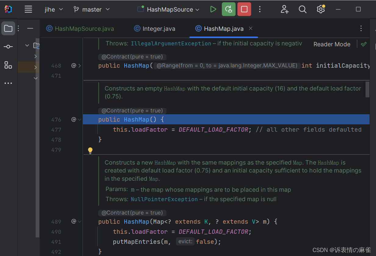Open the Project tool window folder icon
The height and width of the screenshot is (256, 376).
click(x=8, y=29)
